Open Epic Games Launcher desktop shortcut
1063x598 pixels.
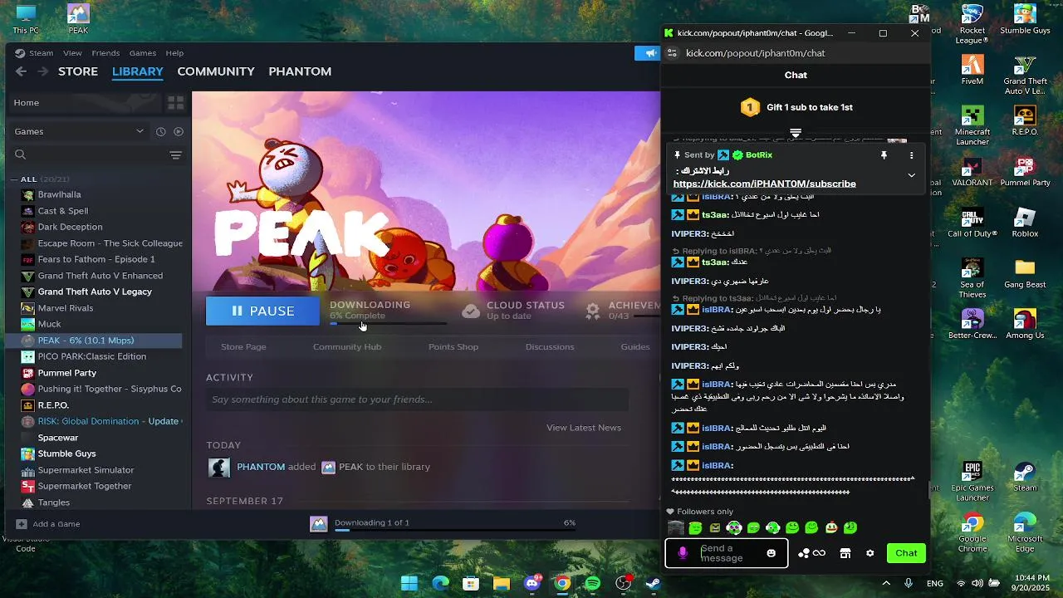pos(972,482)
